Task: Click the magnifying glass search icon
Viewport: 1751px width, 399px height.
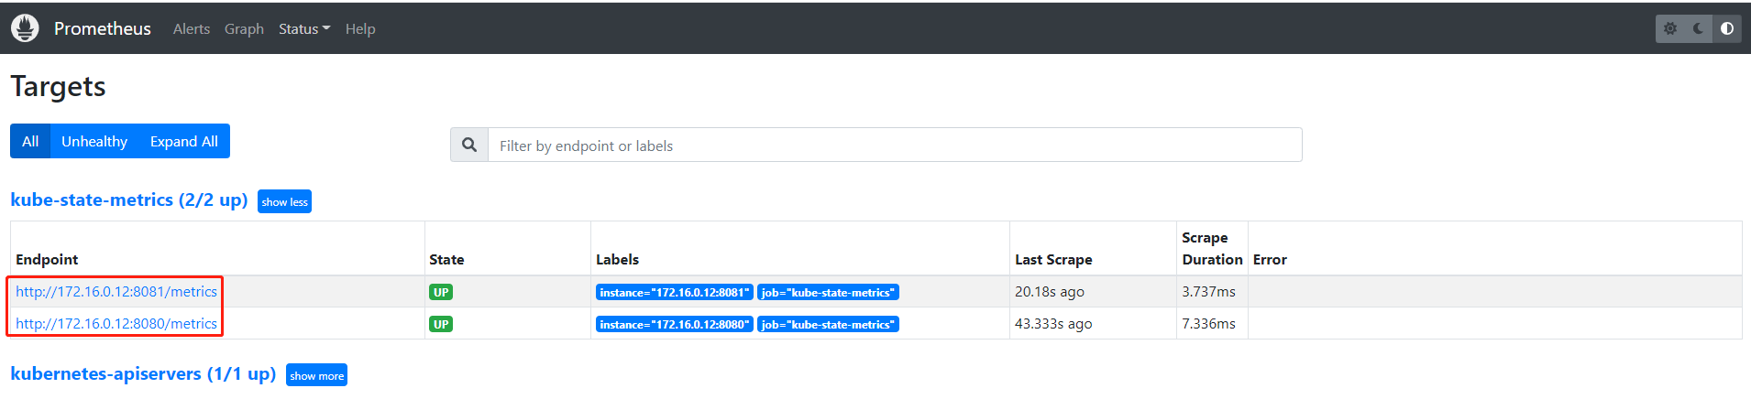Action: pyautogui.click(x=469, y=146)
